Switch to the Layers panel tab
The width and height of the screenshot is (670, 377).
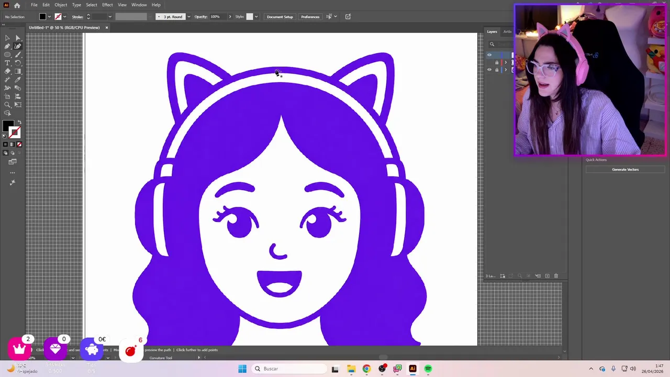tap(492, 31)
